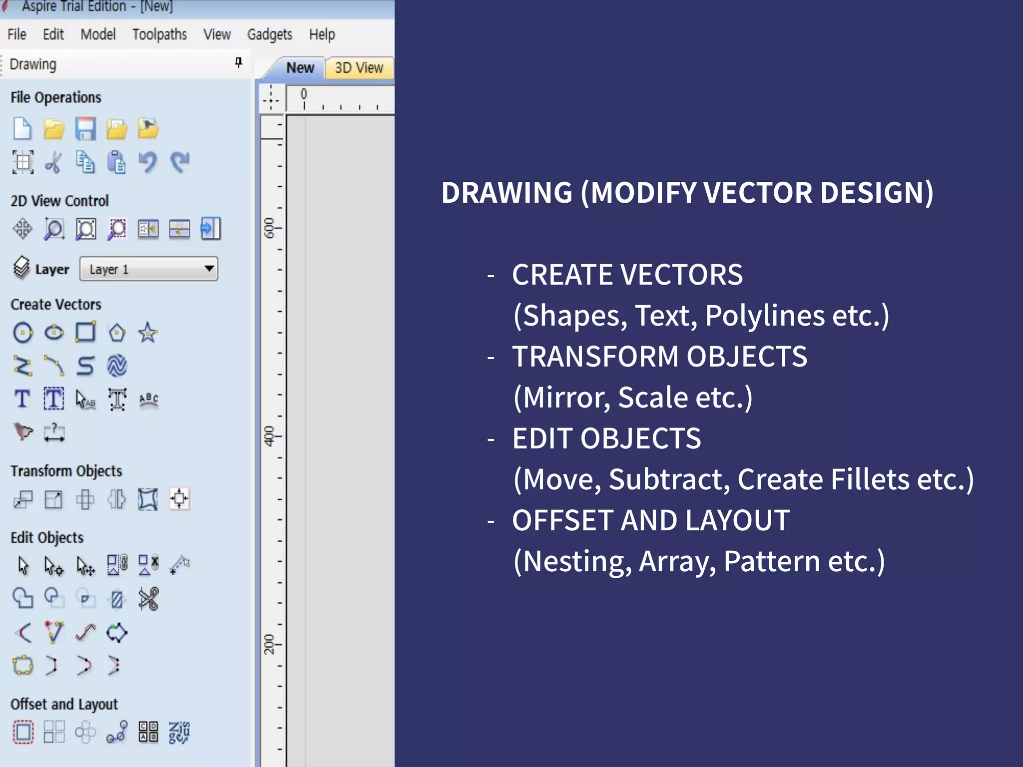Select the Draw Polyline tool
The height and width of the screenshot is (767, 1023).
[x=22, y=366]
